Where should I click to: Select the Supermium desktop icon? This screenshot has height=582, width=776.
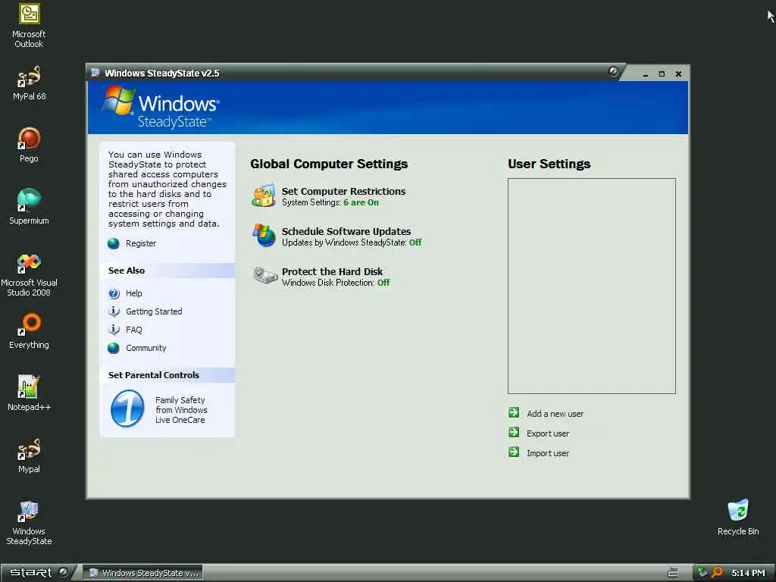click(29, 208)
